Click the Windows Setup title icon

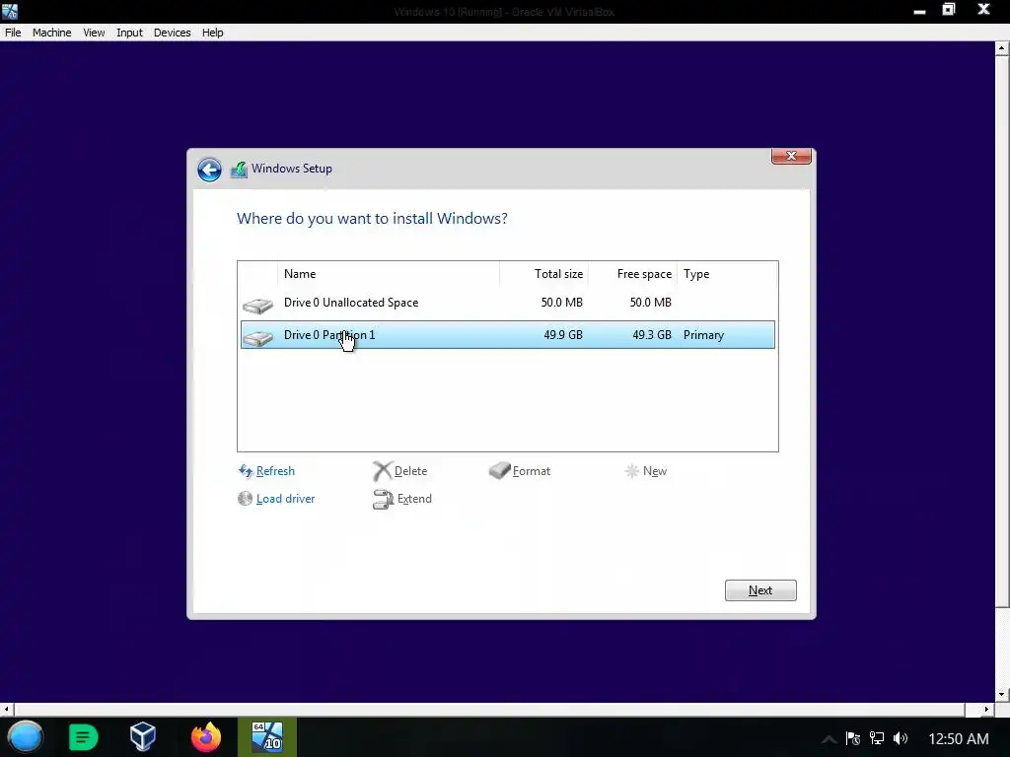pyautogui.click(x=239, y=170)
